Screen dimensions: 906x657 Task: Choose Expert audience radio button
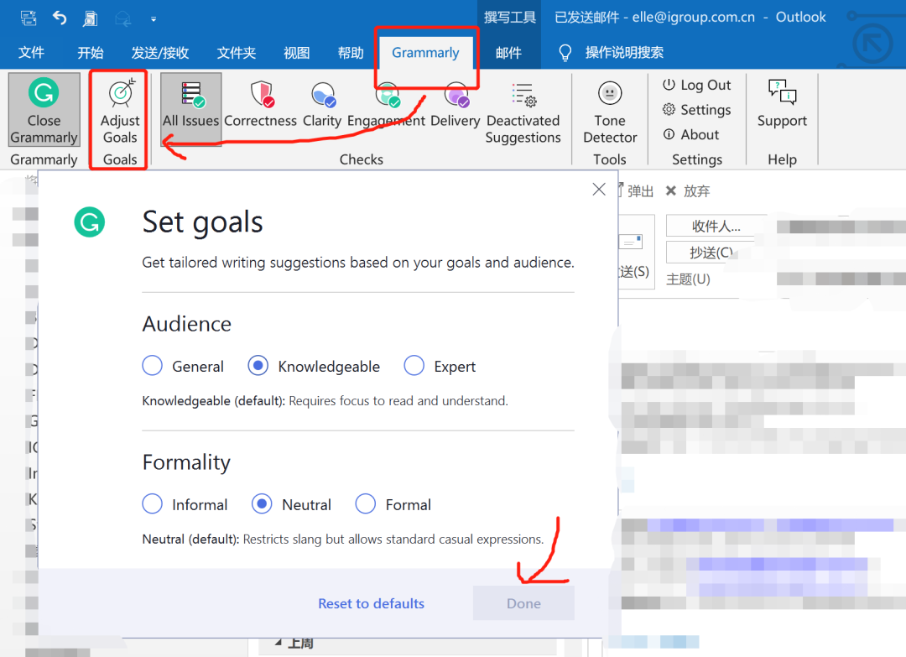(x=414, y=366)
